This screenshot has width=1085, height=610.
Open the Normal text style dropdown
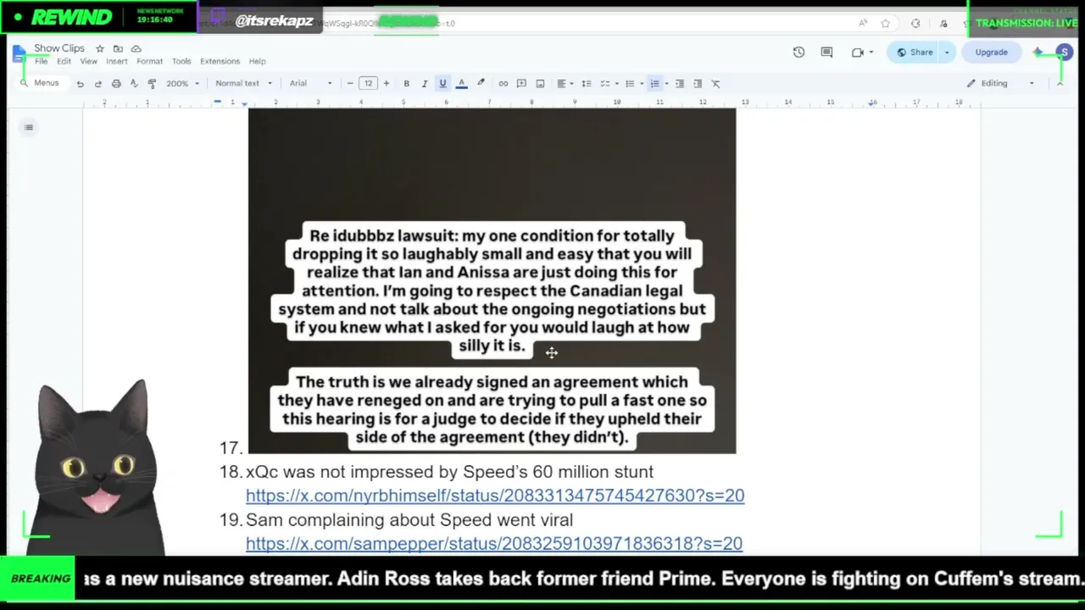click(243, 83)
